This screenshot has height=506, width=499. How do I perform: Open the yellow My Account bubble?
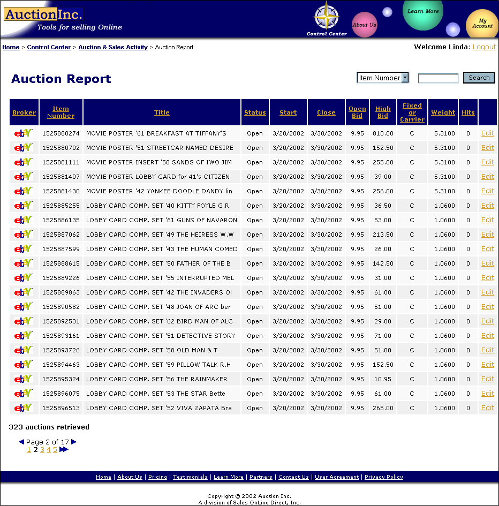click(482, 24)
